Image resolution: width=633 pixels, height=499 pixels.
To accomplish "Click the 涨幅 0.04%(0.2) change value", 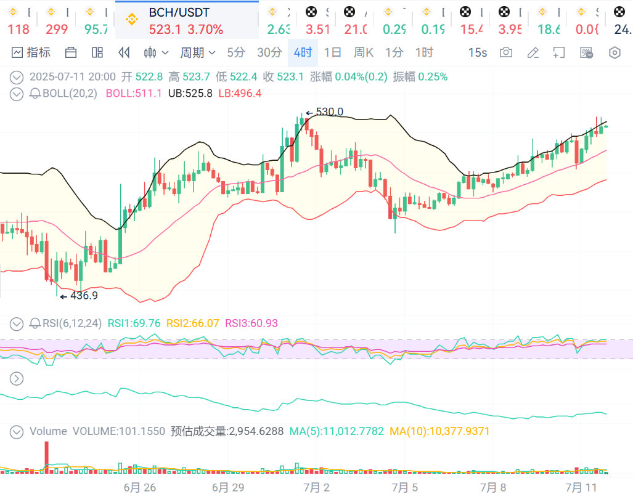I will [348, 77].
